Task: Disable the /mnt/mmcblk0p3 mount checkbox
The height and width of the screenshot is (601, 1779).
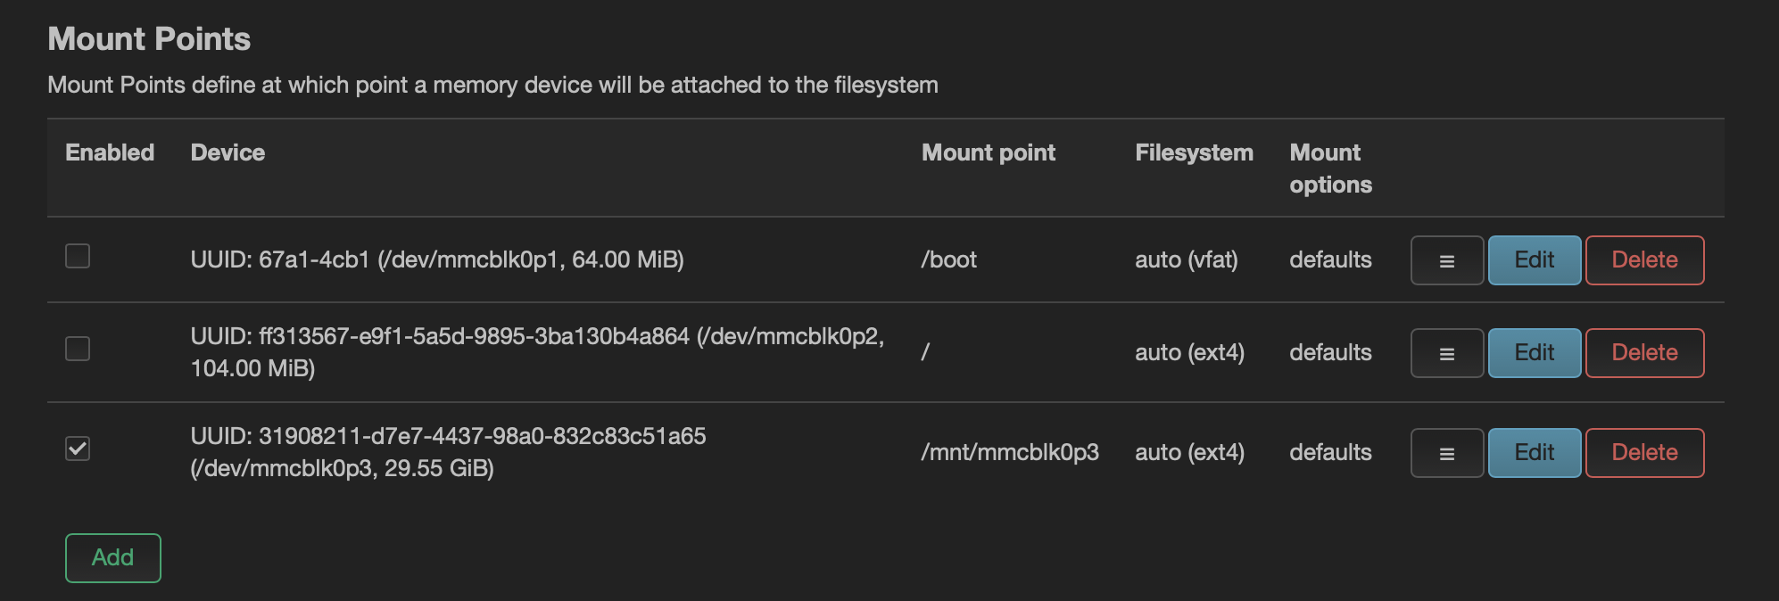Action: (x=78, y=449)
